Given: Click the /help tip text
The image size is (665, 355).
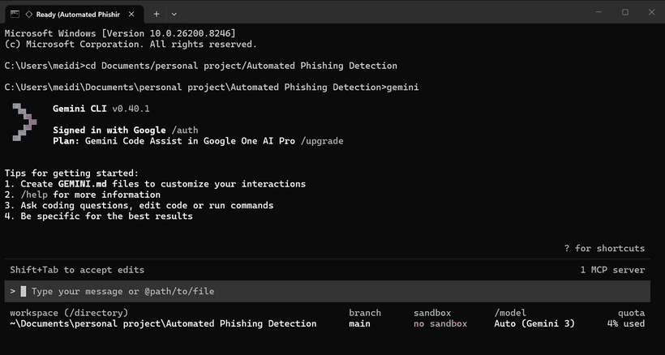Looking at the screenshot, I should pyautogui.click(x=34, y=195).
